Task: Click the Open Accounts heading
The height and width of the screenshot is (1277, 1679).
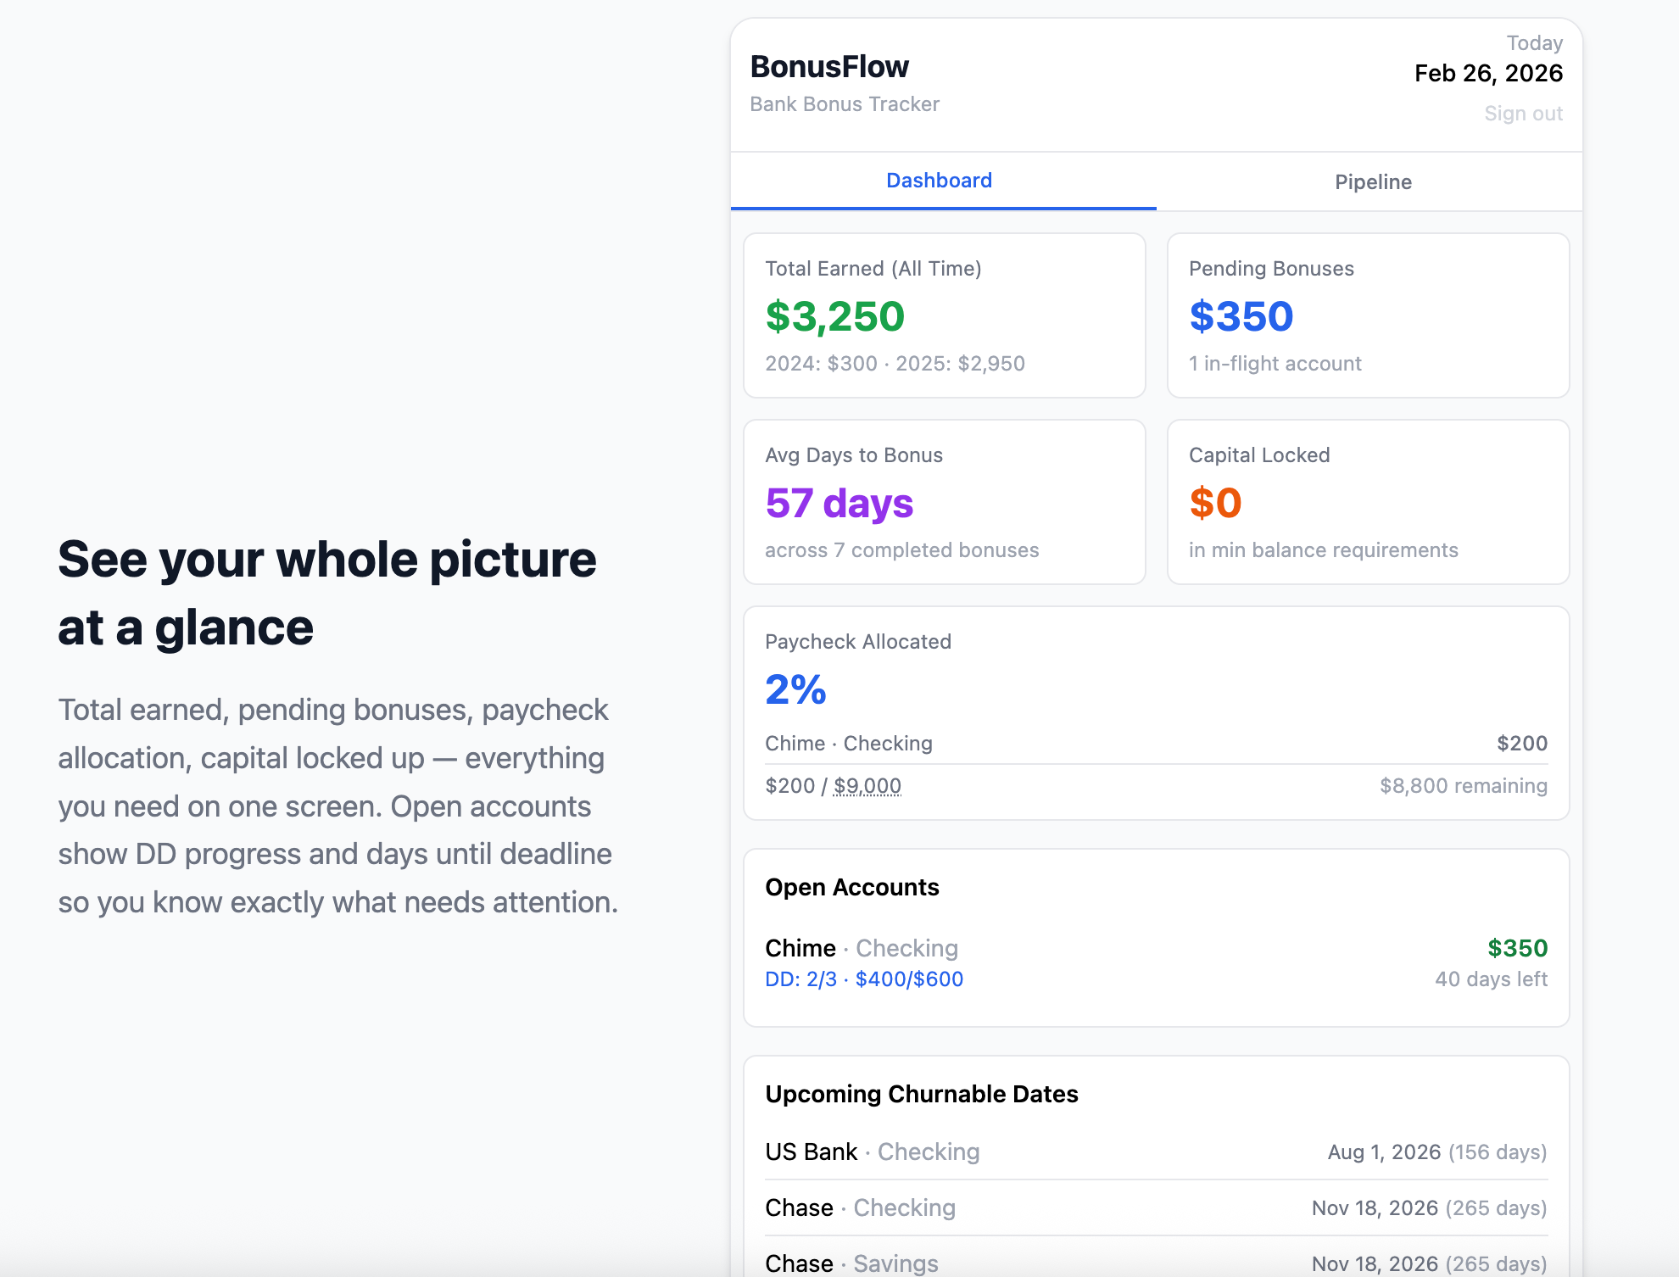Action: 851,887
